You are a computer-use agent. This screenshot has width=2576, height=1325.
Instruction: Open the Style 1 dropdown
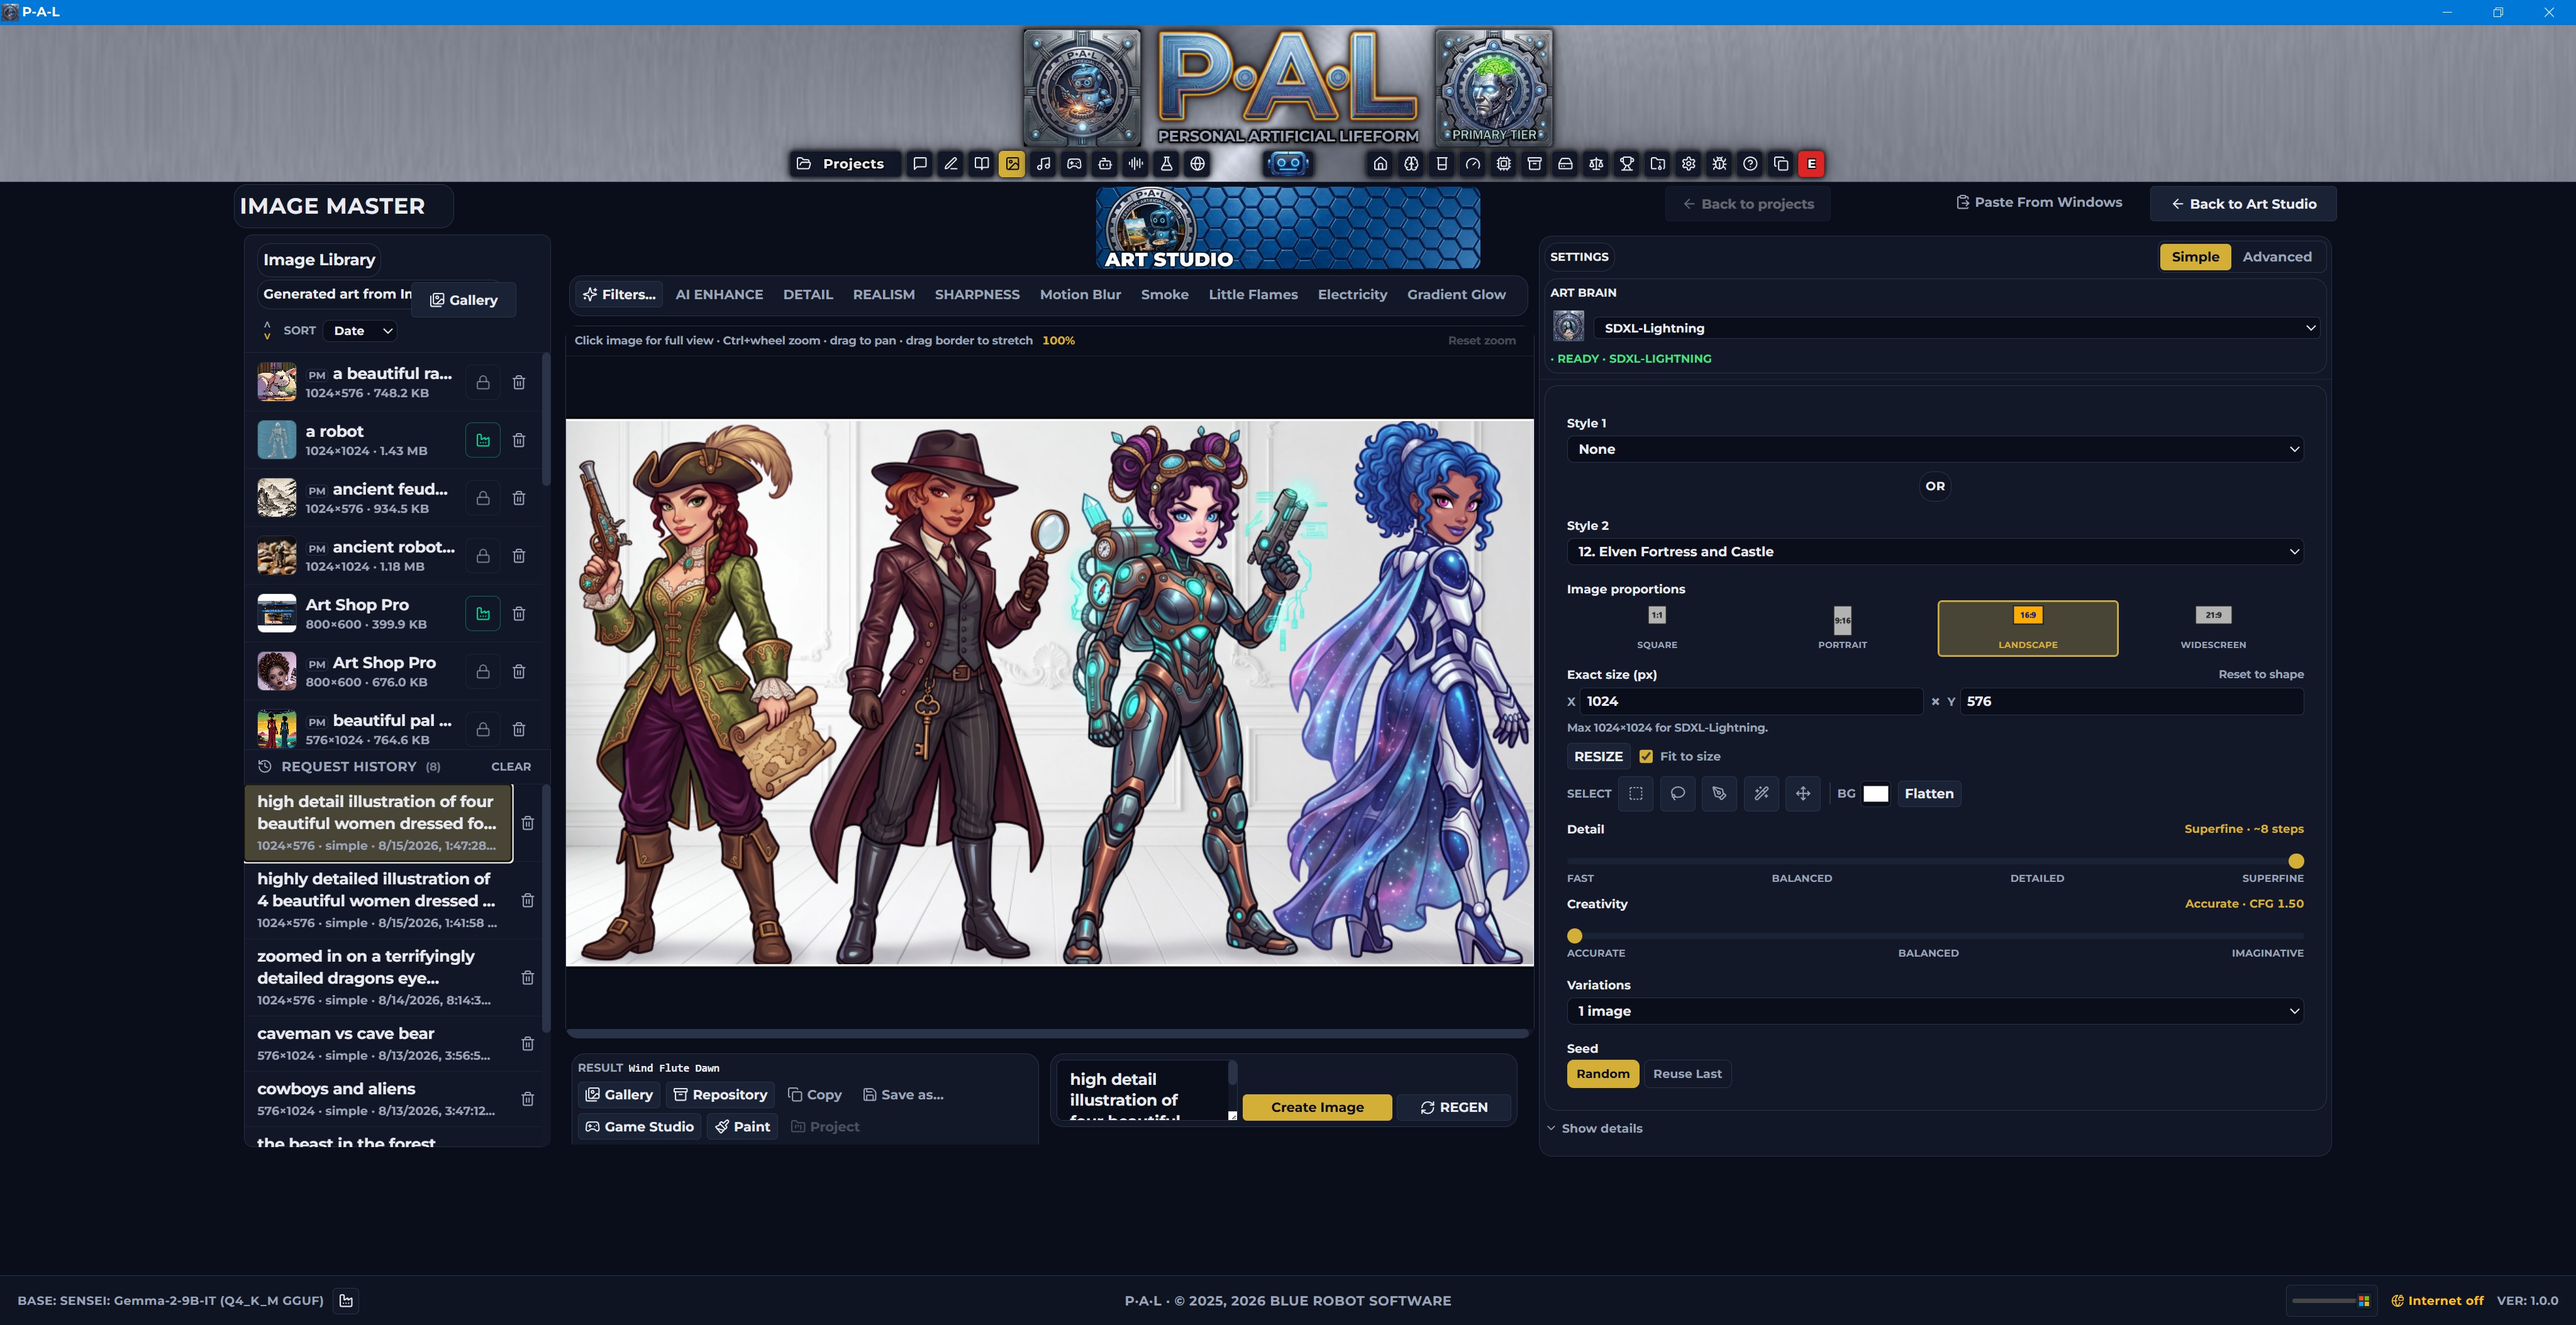coord(1935,449)
